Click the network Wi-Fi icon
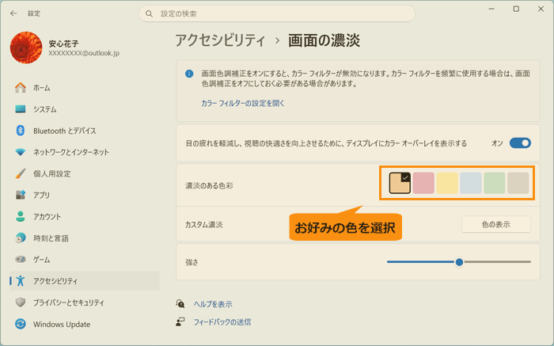 (x=21, y=152)
